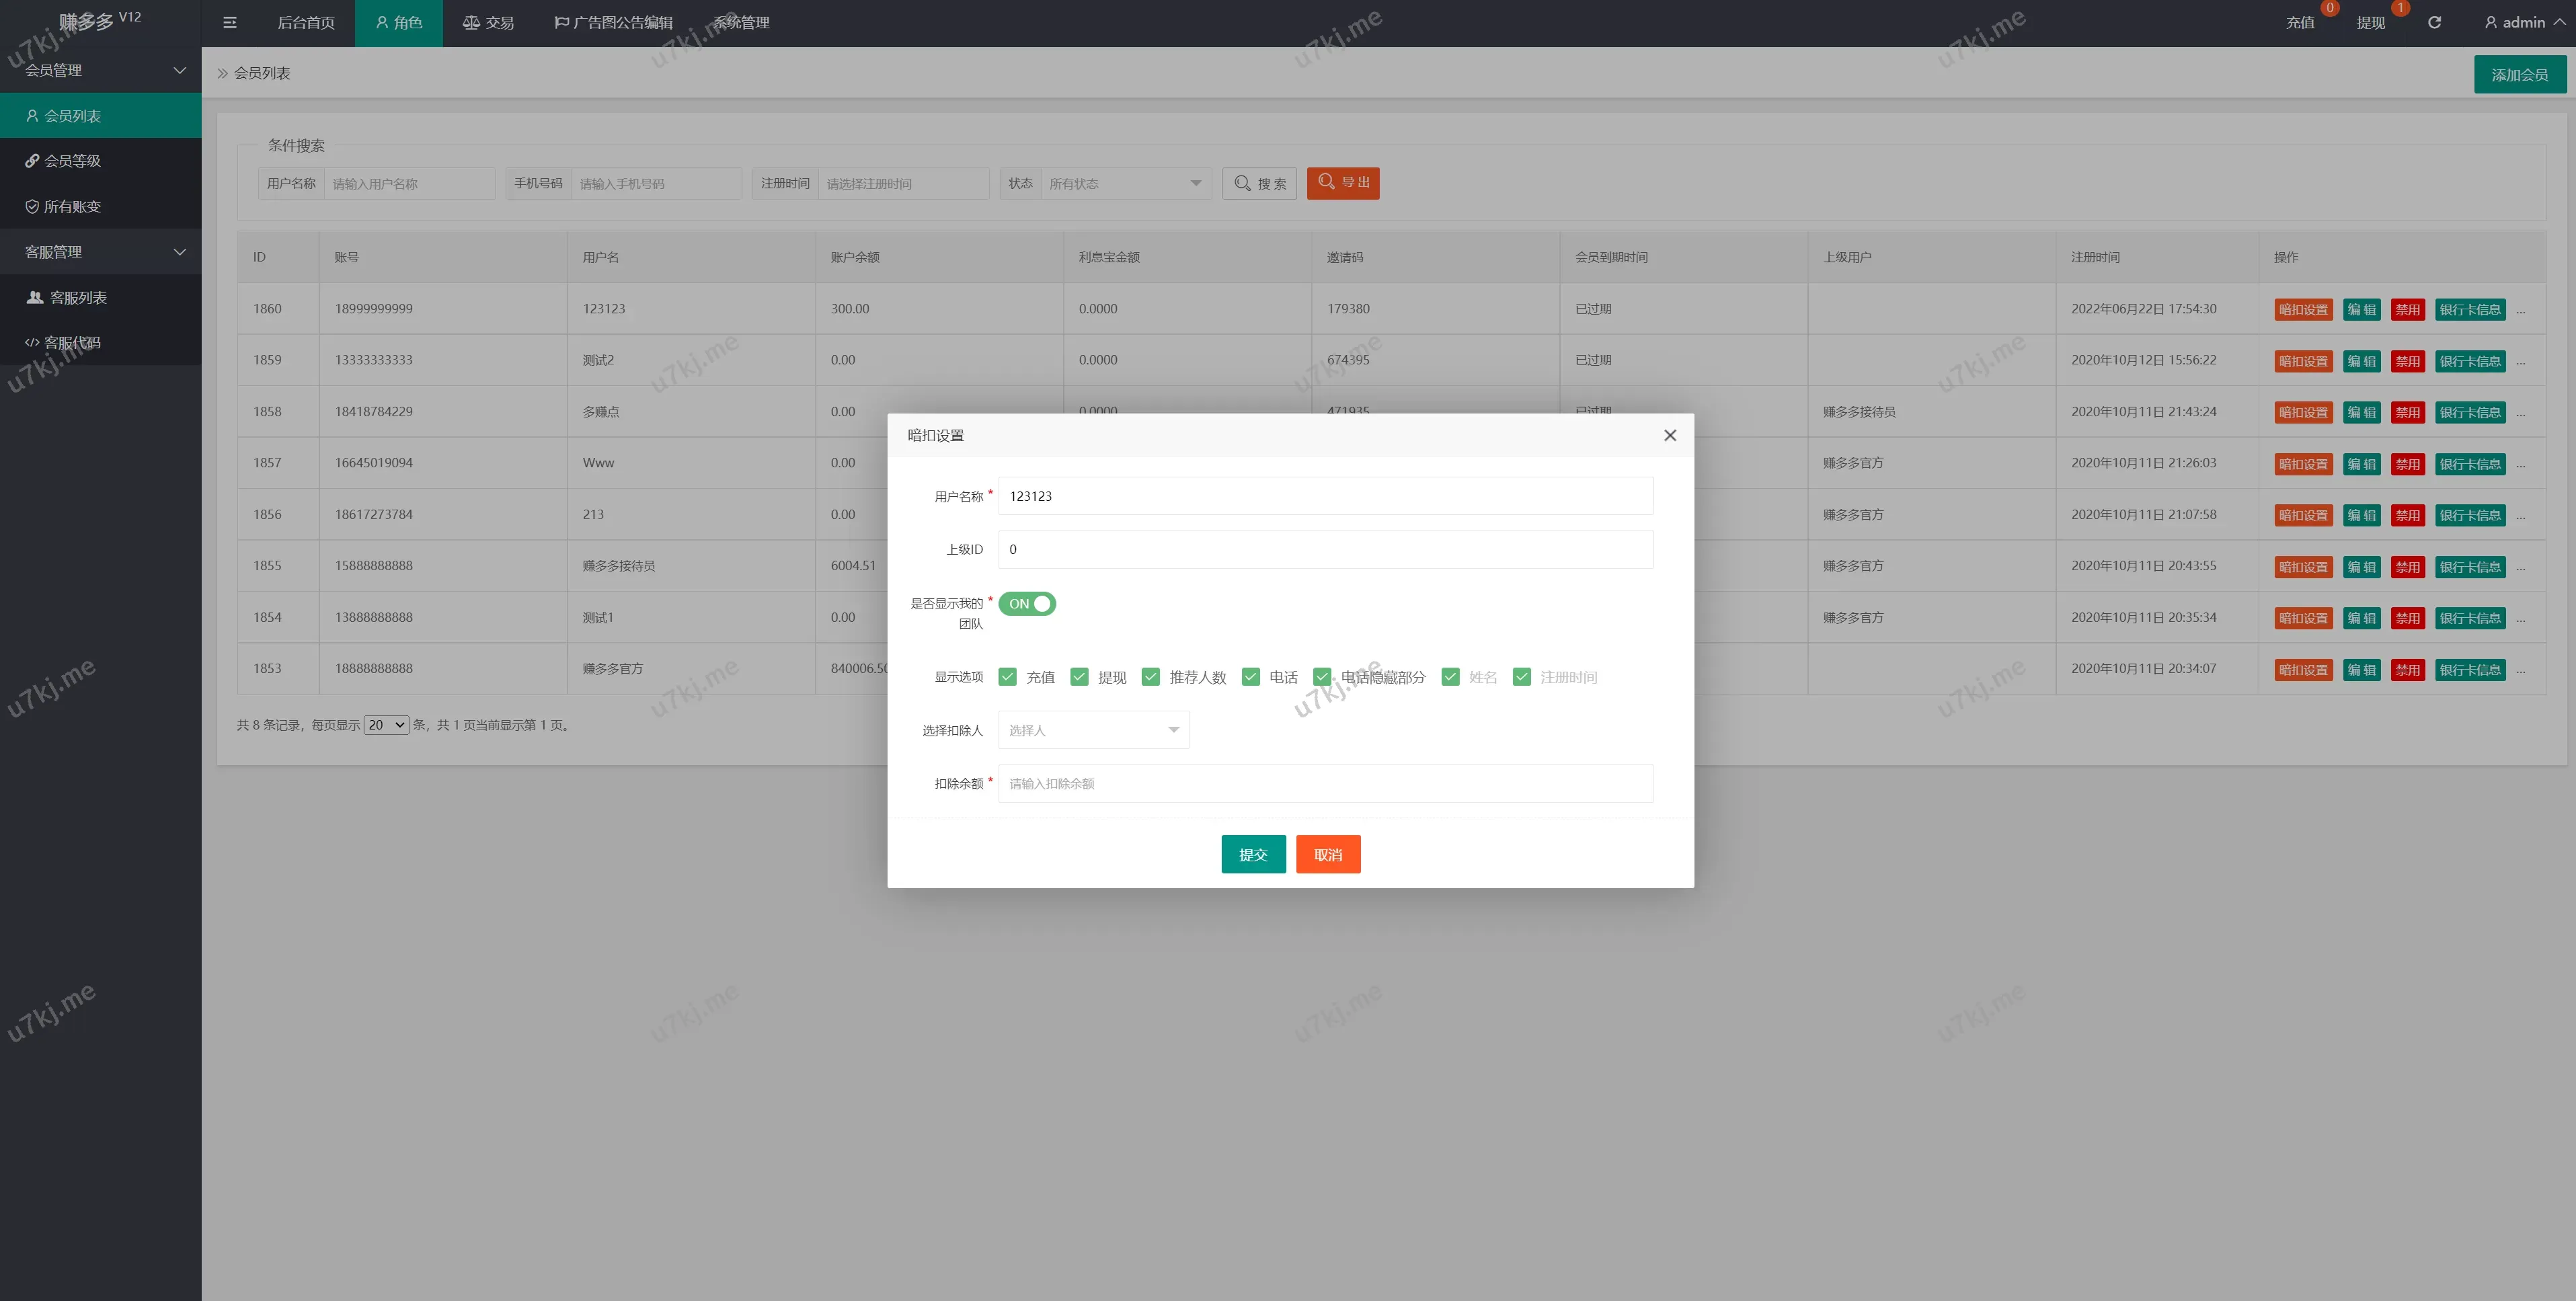The image size is (2576, 1301).
Task: Collapse the 客服管理 sidebar group
Action: tap(100, 252)
